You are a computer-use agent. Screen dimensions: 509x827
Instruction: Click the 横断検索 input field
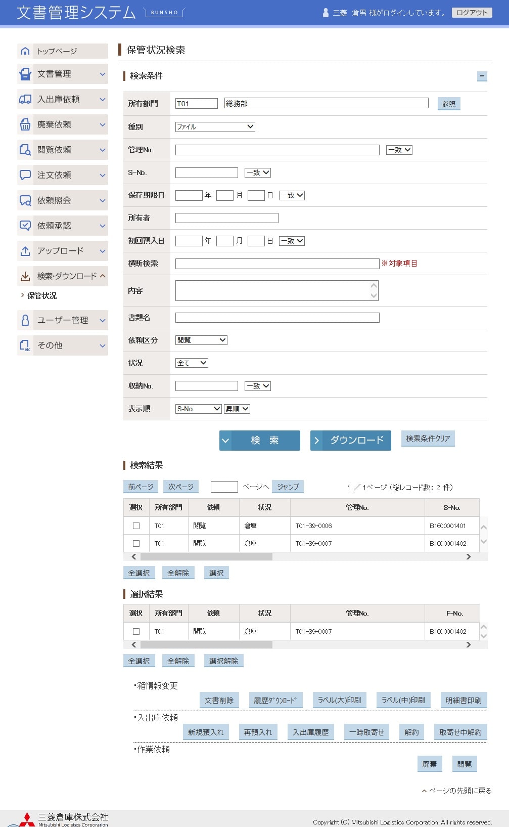pyautogui.click(x=277, y=264)
